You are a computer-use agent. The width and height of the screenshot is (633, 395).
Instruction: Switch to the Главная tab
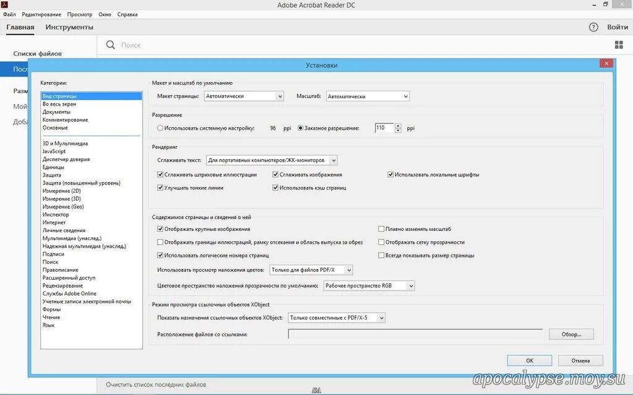[x=20, y=27]
